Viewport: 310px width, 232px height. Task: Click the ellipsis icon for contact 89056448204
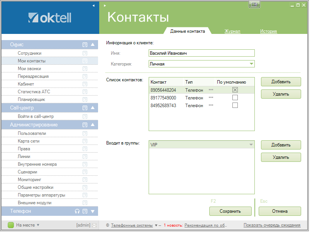coord(211,90)
